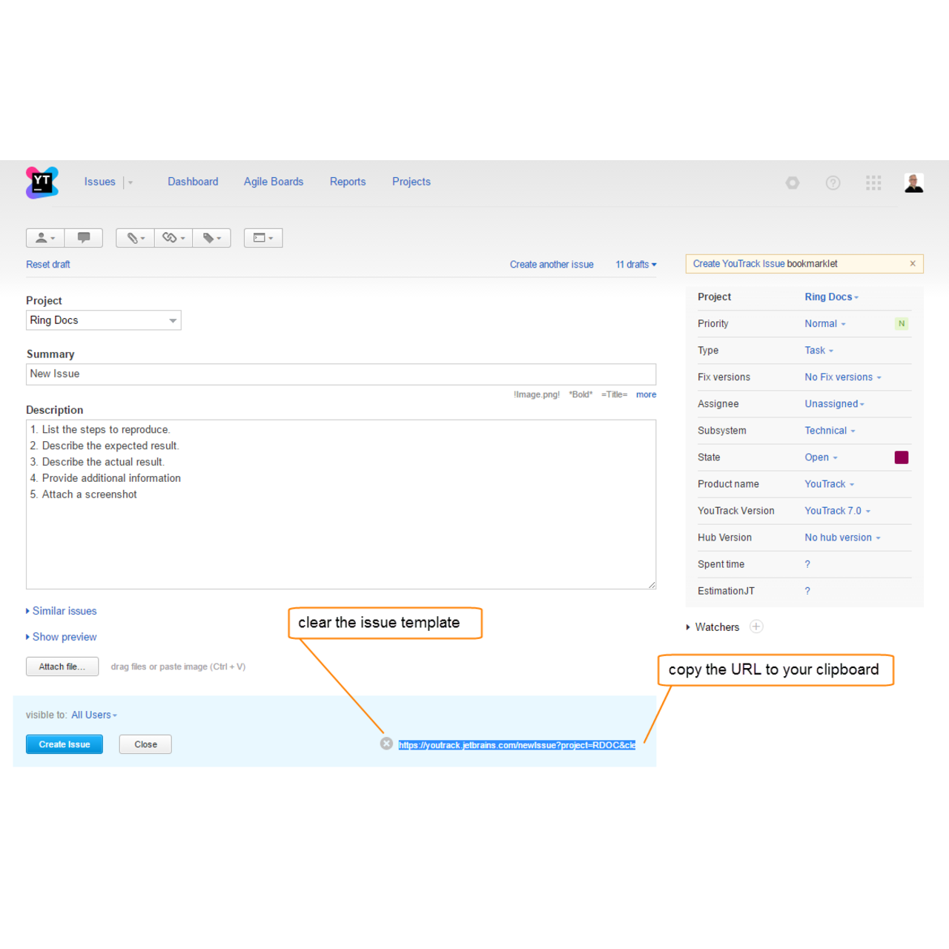
Task: Click the command window toolbar icon
Action: coord(263,237)
